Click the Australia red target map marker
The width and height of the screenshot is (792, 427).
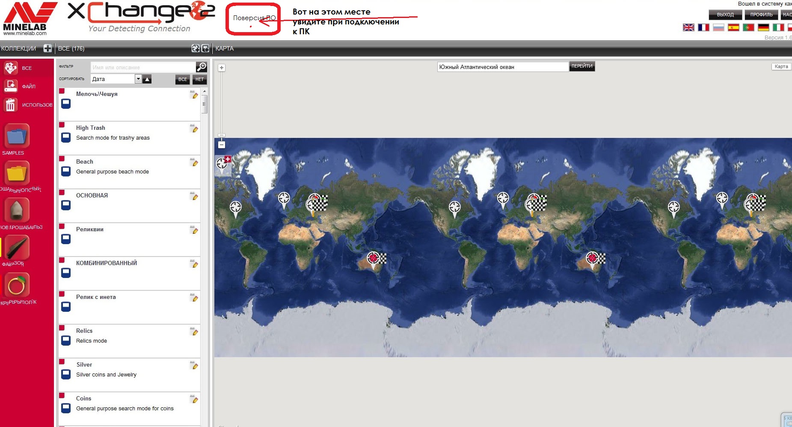[x=373, y=258]
